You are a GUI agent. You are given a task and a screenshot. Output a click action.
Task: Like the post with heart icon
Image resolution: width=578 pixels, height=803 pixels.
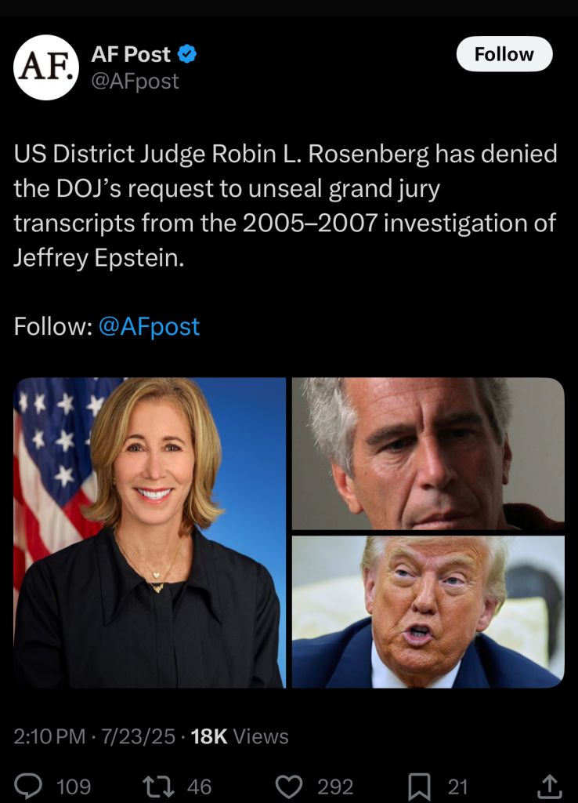(290, 787)
